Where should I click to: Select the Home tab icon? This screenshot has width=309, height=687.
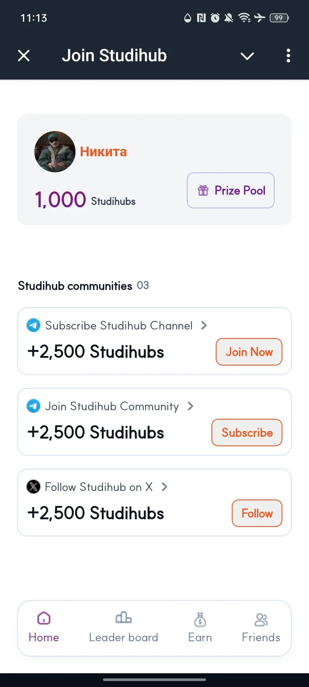43,617
